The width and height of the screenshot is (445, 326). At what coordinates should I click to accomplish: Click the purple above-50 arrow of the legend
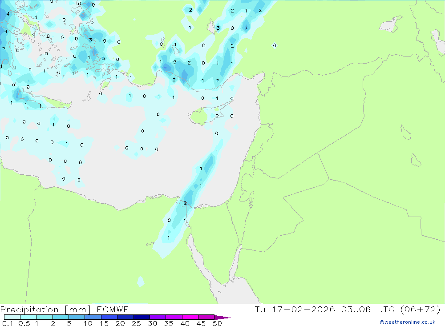click(222, 318)
